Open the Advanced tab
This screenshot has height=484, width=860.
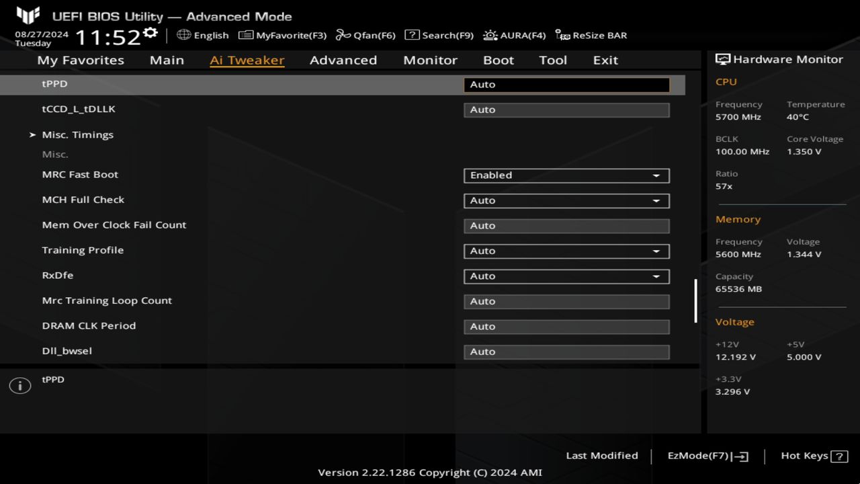point(343,60)
